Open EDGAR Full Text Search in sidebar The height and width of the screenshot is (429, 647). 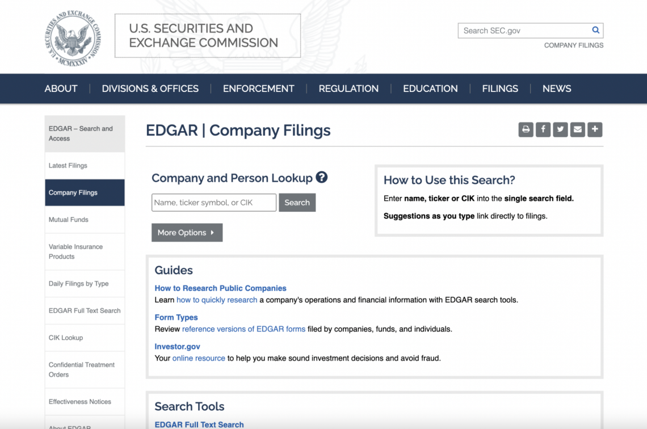[x=85, y=310]
